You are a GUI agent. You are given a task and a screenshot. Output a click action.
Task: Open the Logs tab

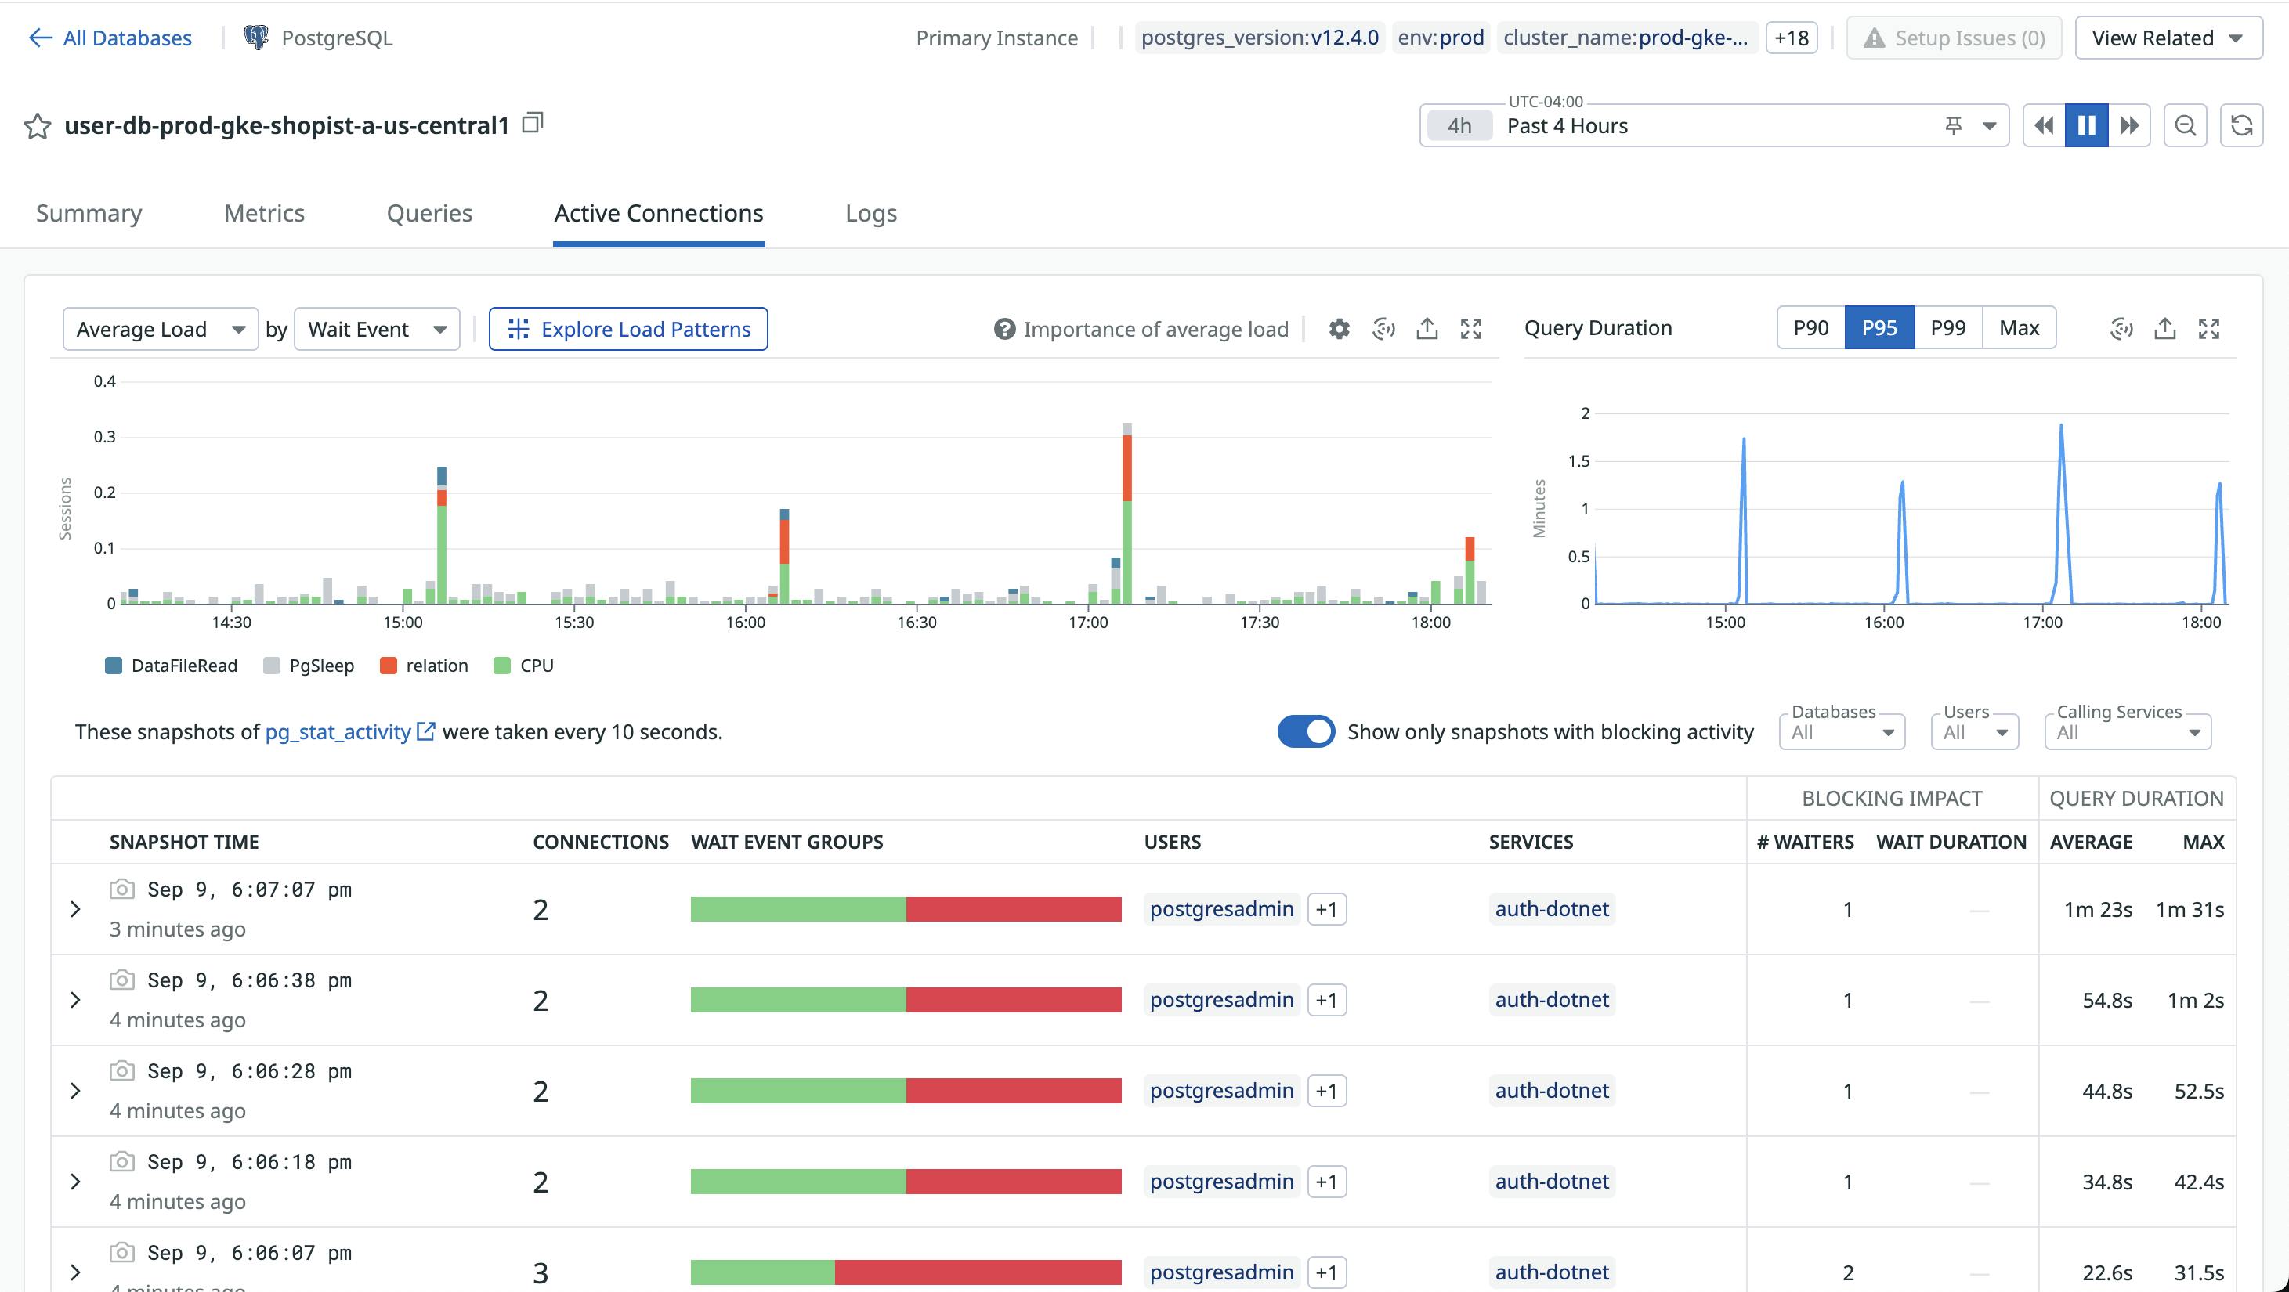point(870,213)
